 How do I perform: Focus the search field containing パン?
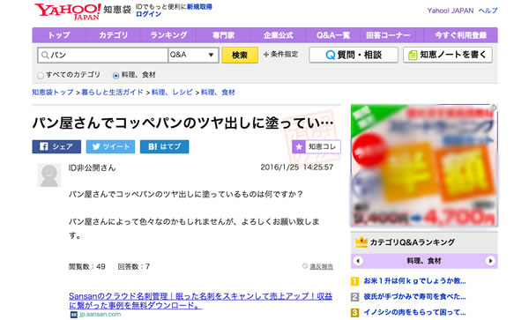point(103,55)
